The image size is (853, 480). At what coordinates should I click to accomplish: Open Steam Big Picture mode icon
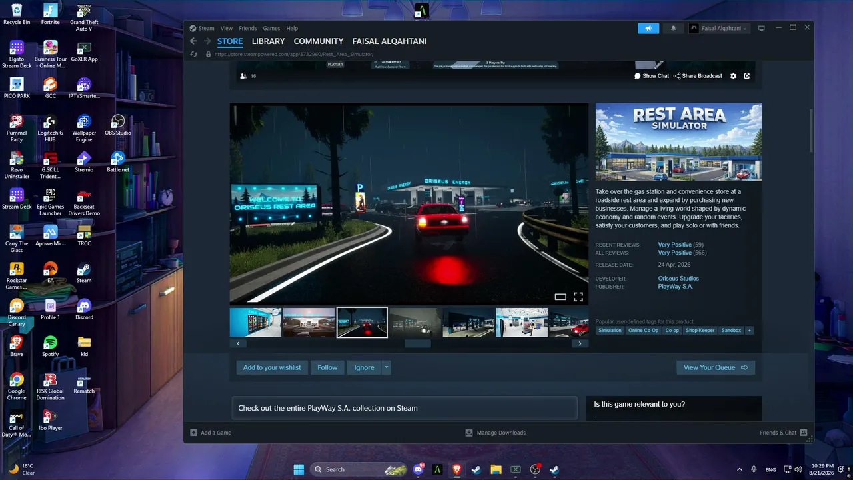click(x=761, y=28)
